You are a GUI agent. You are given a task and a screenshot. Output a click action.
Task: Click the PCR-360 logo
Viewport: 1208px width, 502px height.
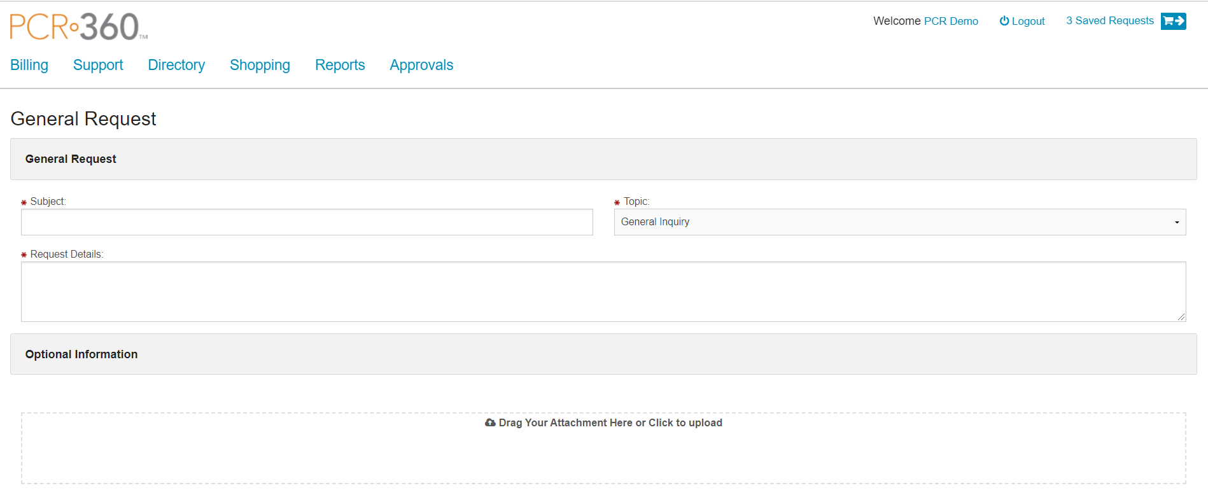(x=78, y=27)
